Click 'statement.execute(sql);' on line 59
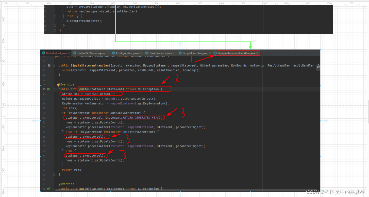 tap(85, 156)
